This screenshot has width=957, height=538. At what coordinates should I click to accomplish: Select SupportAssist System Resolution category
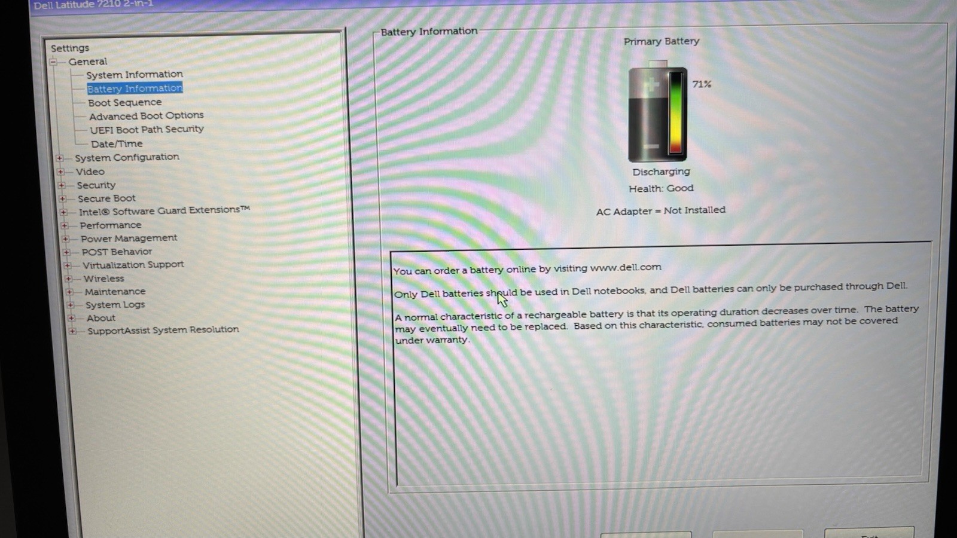[x=163, y=330]
